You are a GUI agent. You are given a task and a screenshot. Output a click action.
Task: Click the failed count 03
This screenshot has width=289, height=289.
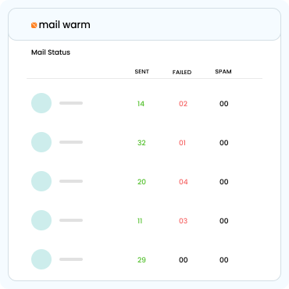[184, 221]
